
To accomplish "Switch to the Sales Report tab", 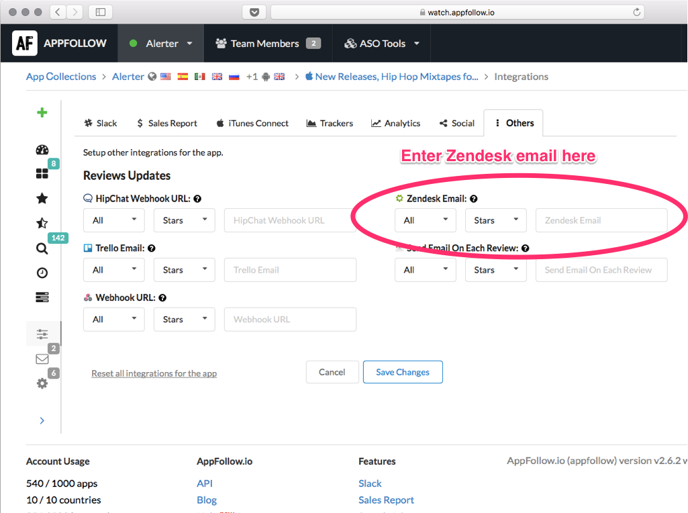I will pyautogui.click(x=167, y=124).
